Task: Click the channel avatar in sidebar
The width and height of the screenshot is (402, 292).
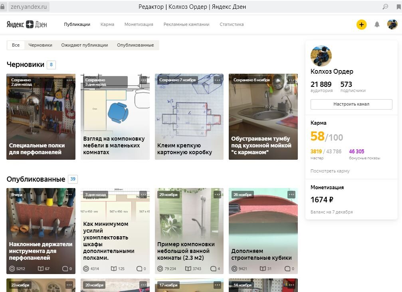Action: (x=321, y=56)
